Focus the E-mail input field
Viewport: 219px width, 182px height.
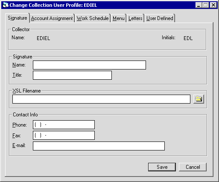pos(99,146)
